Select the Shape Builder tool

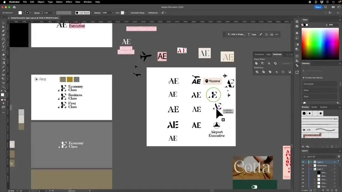(x=3, y=59)
